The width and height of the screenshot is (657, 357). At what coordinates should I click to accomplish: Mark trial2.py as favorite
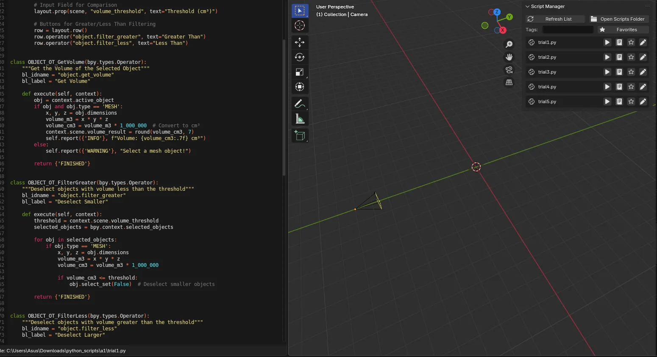[x=631, y=57]
